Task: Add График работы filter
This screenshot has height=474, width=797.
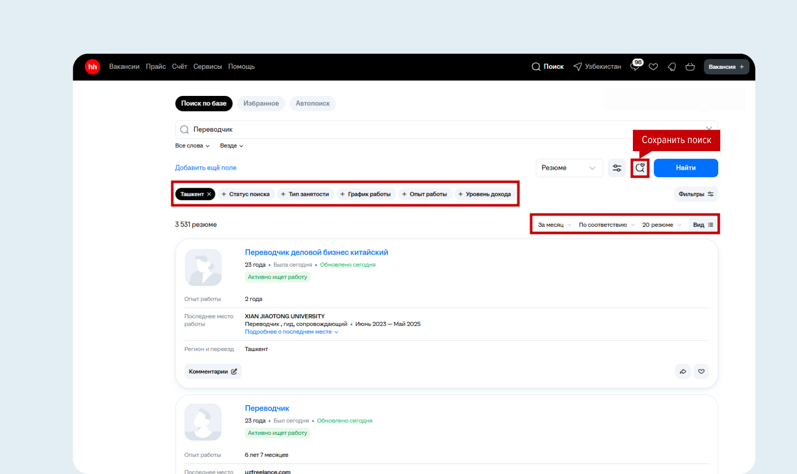Action: pos(365,194)
